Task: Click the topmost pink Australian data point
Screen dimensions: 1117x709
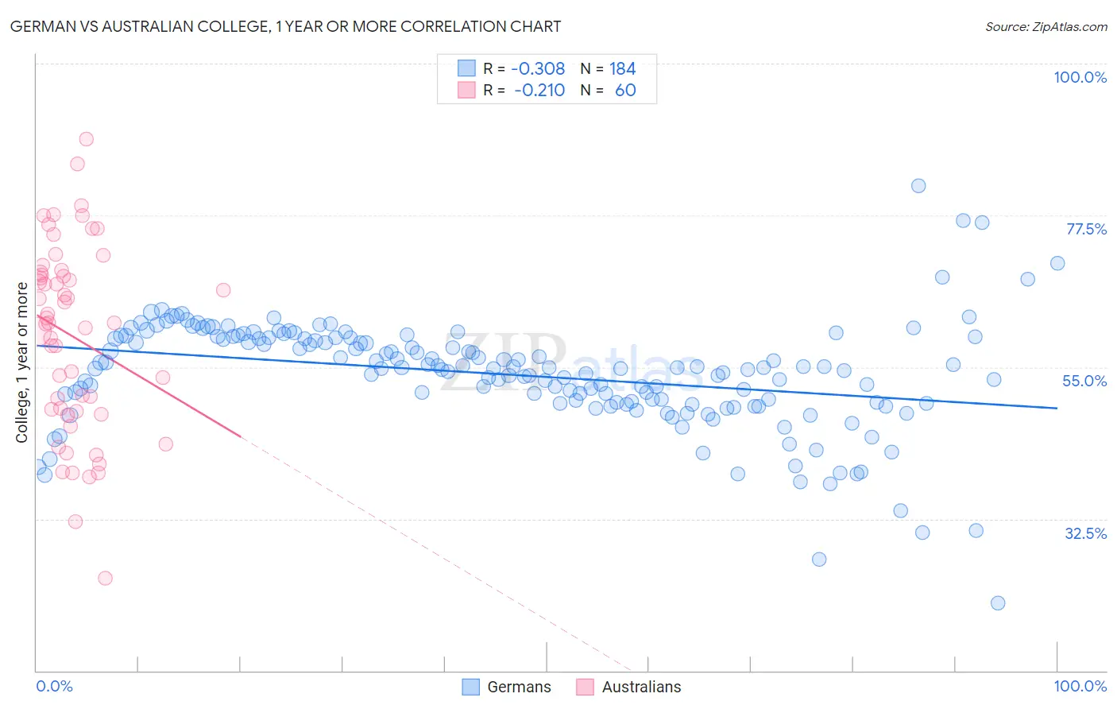Action: pyautogui.click(x=87, y=139)
